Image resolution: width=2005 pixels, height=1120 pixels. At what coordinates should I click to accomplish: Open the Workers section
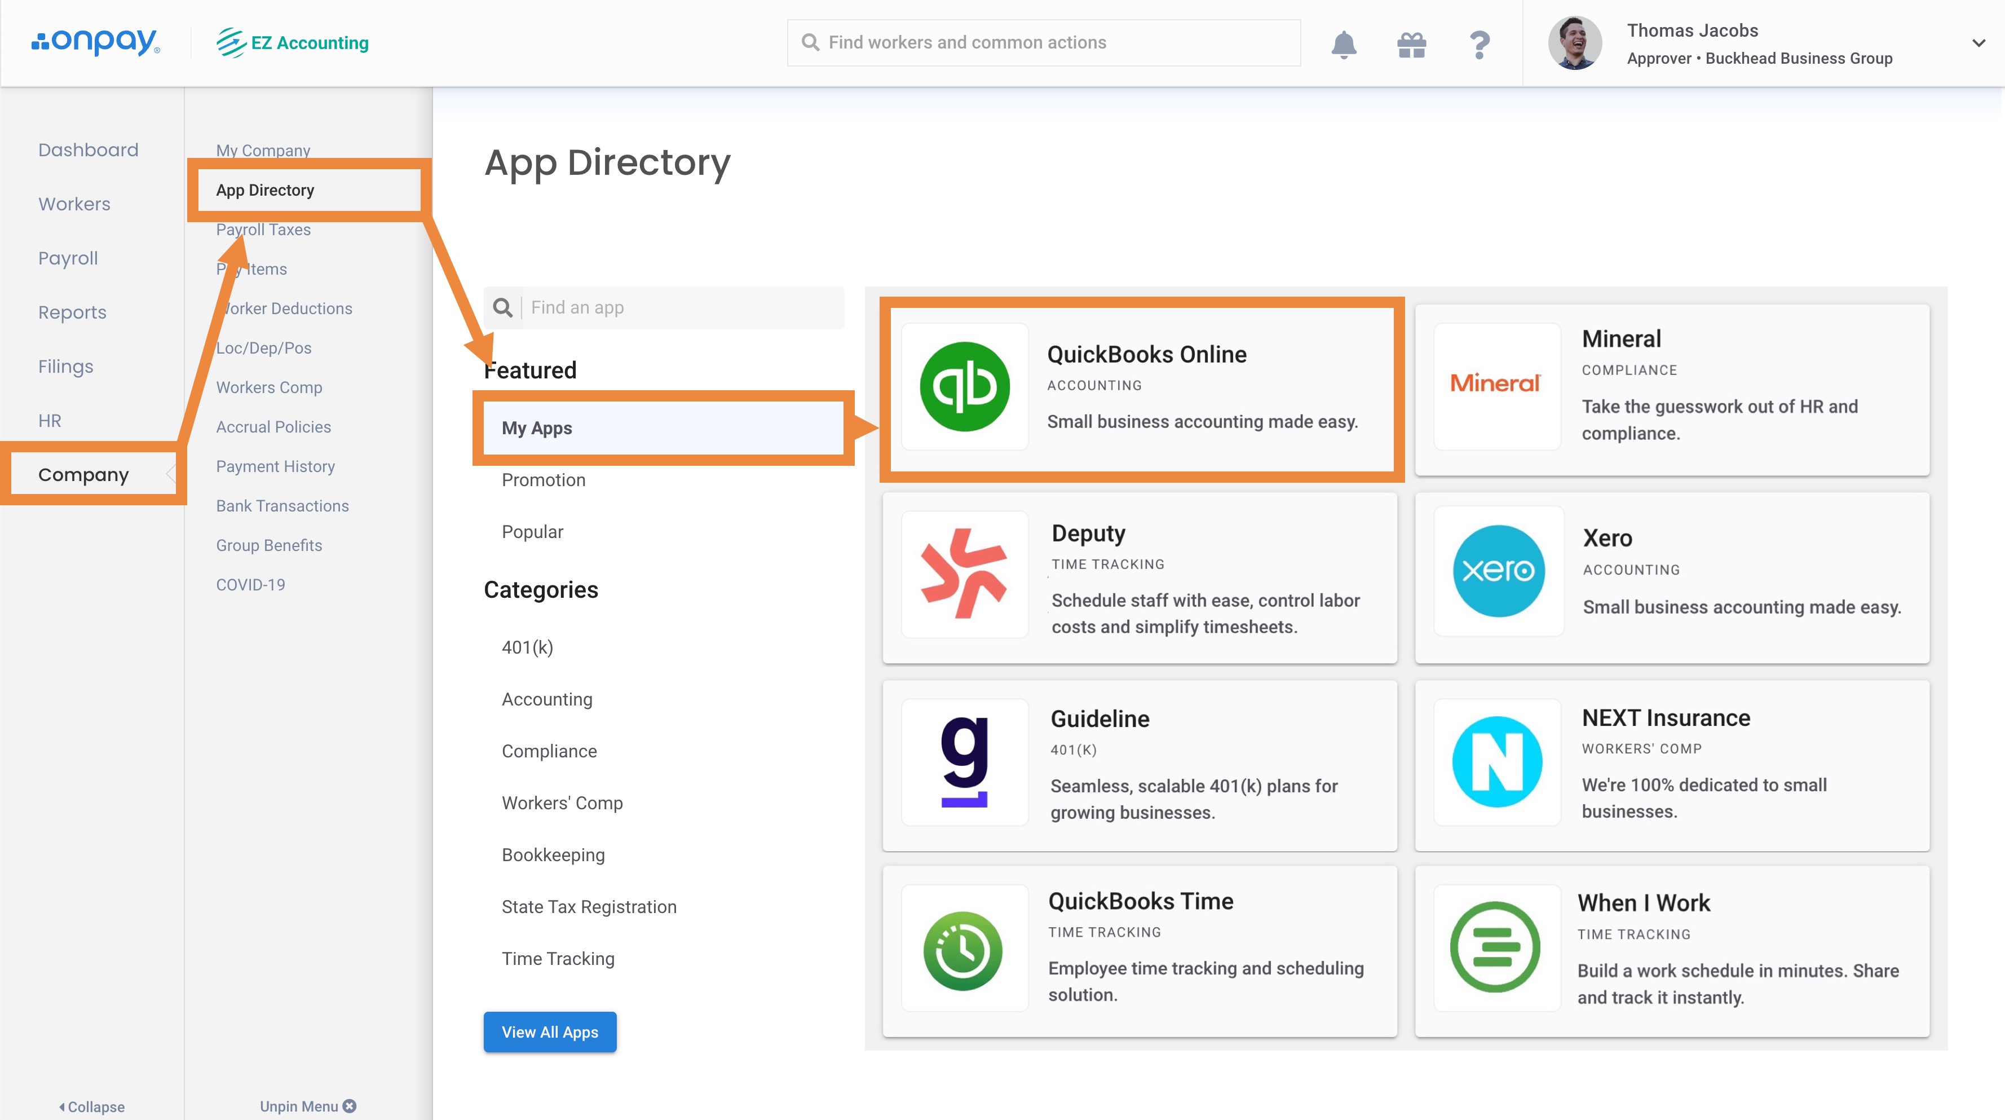click(74, 204)
